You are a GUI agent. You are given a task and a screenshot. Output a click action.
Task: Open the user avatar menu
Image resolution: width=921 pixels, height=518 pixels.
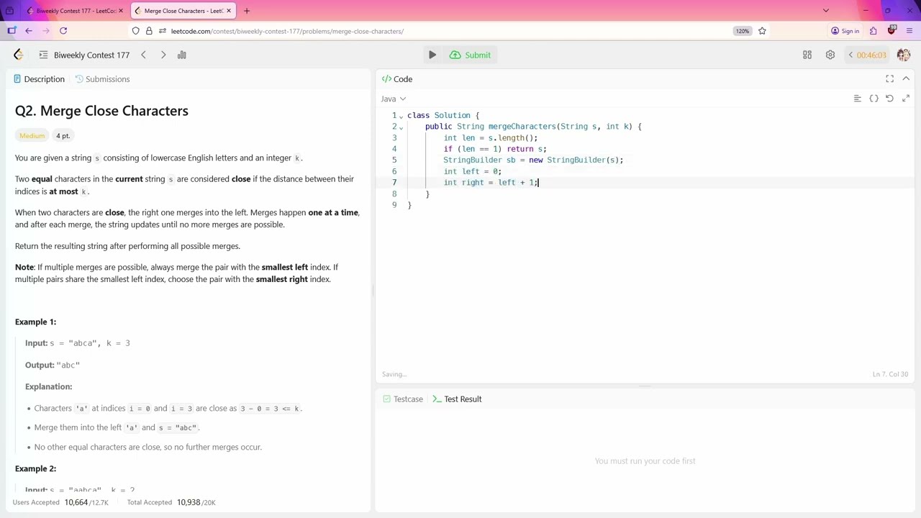click(x=904, y=55)
